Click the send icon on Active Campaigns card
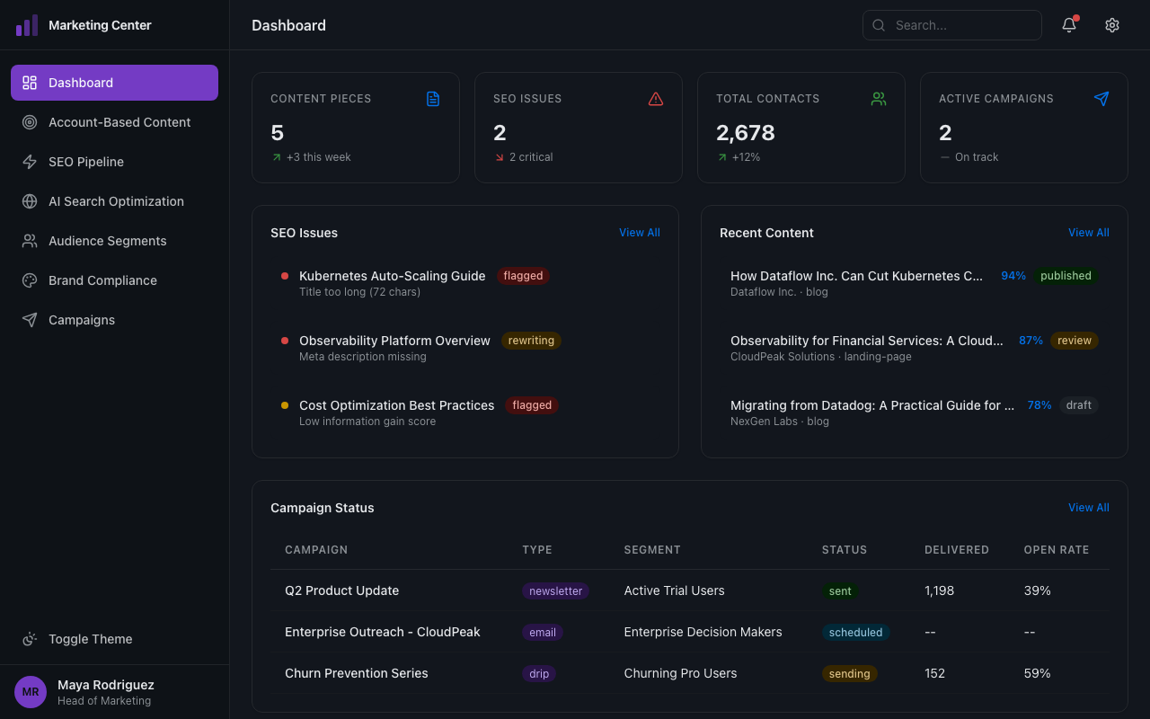Image resolution: width=1150 pixels, height=719 pixels. click(x=1101, y=99)
